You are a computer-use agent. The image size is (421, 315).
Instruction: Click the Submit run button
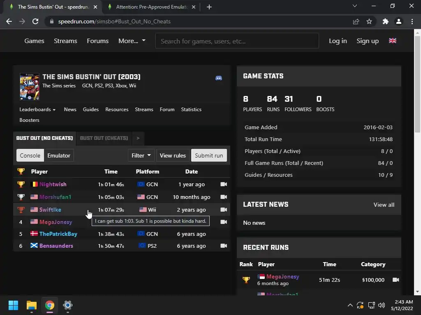(209, 155)
